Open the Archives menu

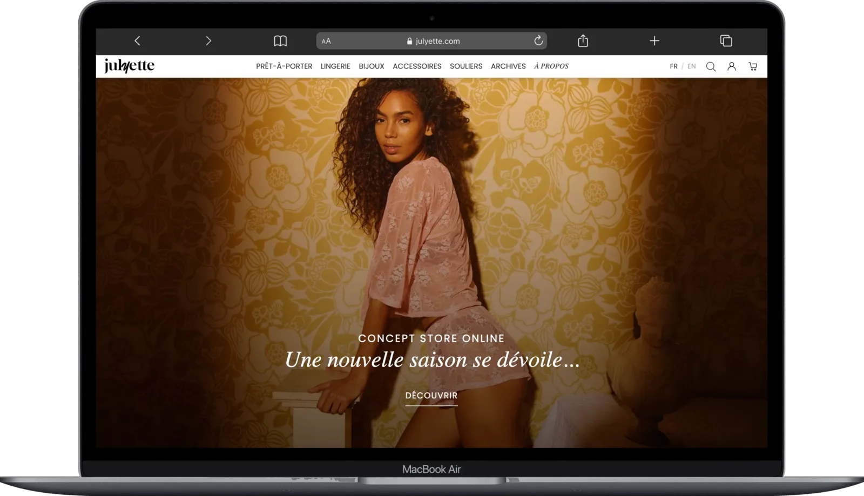(x=508, y=66)
